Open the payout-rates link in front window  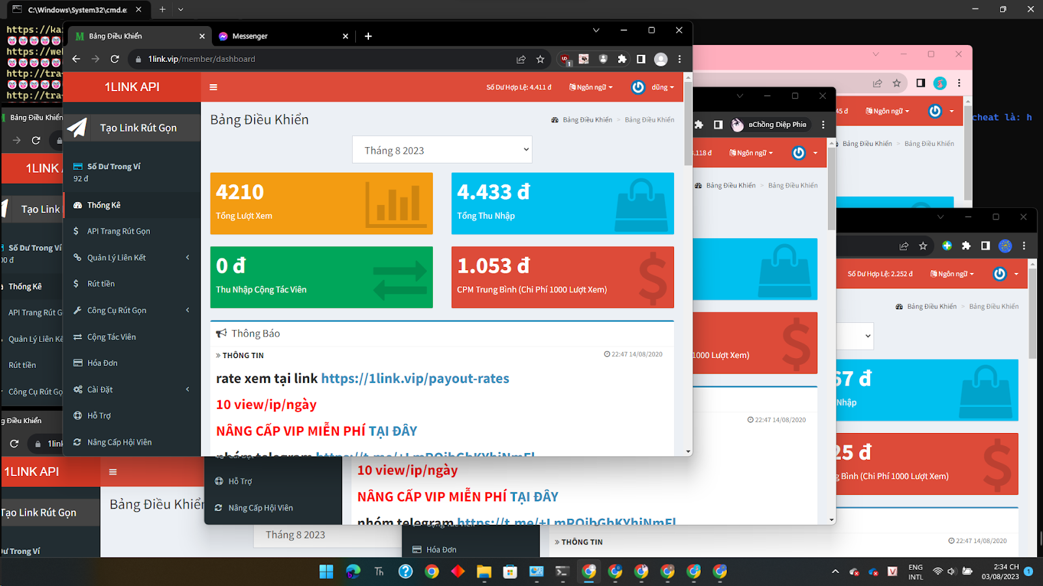(x=415, y=379)
